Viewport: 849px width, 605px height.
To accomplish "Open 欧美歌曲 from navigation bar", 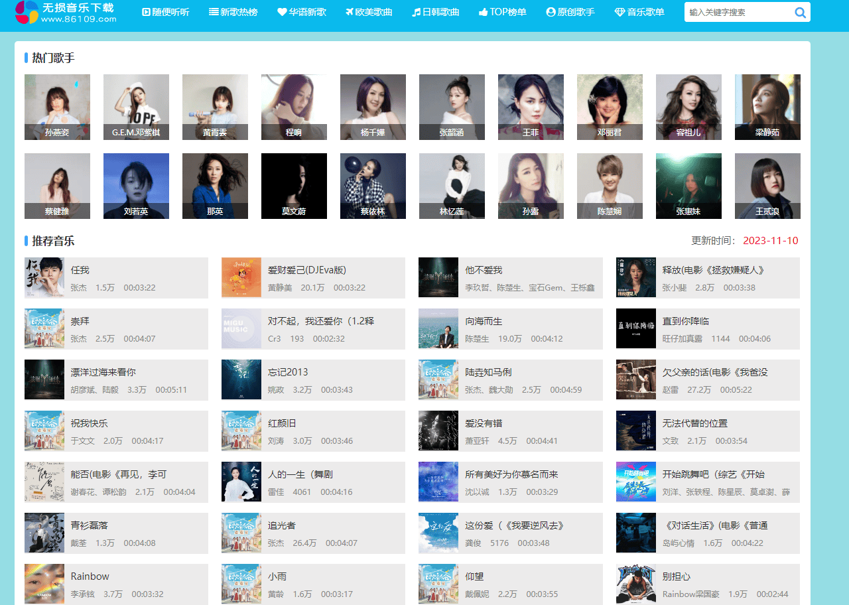I will (369, 12).
